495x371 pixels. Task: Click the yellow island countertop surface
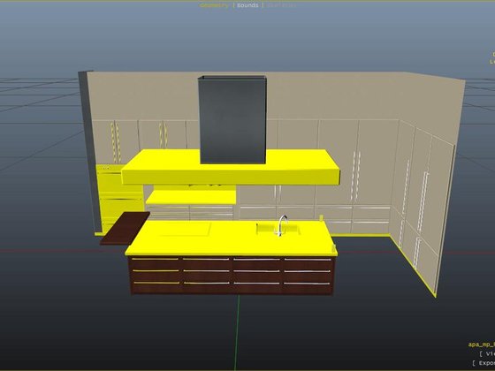(x=231, y=238)
